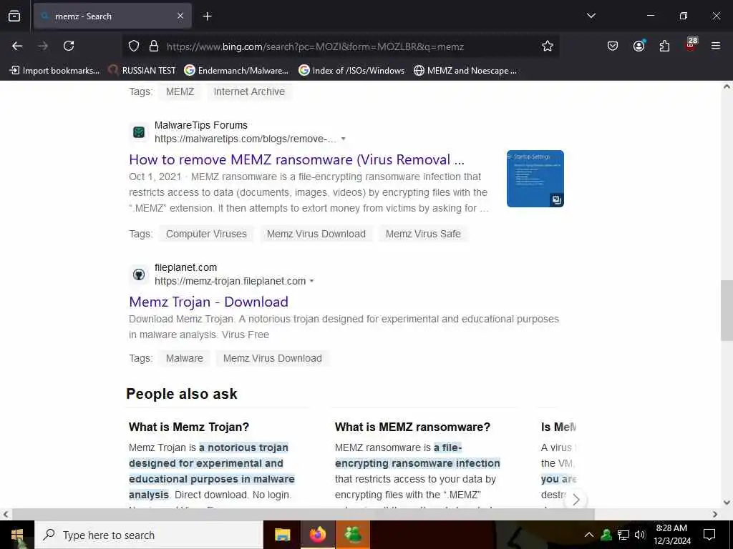The image size is (733, 549).
Task: Bookmark this page with the star
Action: (547, 46)
